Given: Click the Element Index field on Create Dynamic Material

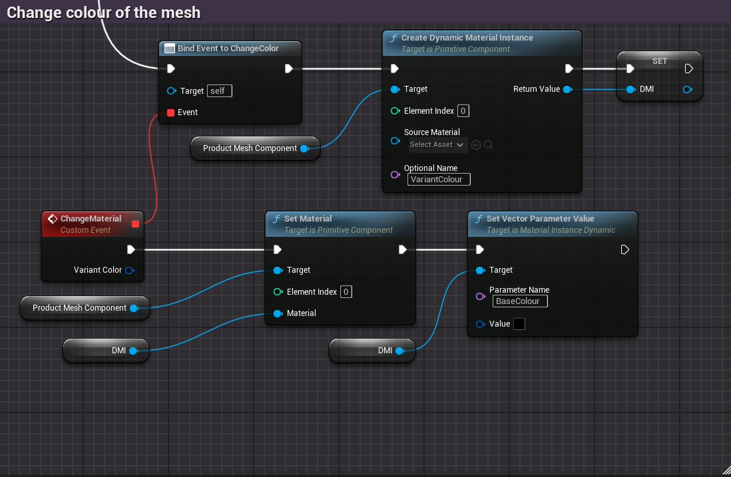Looking at the screenshot, I should point(463,111).
